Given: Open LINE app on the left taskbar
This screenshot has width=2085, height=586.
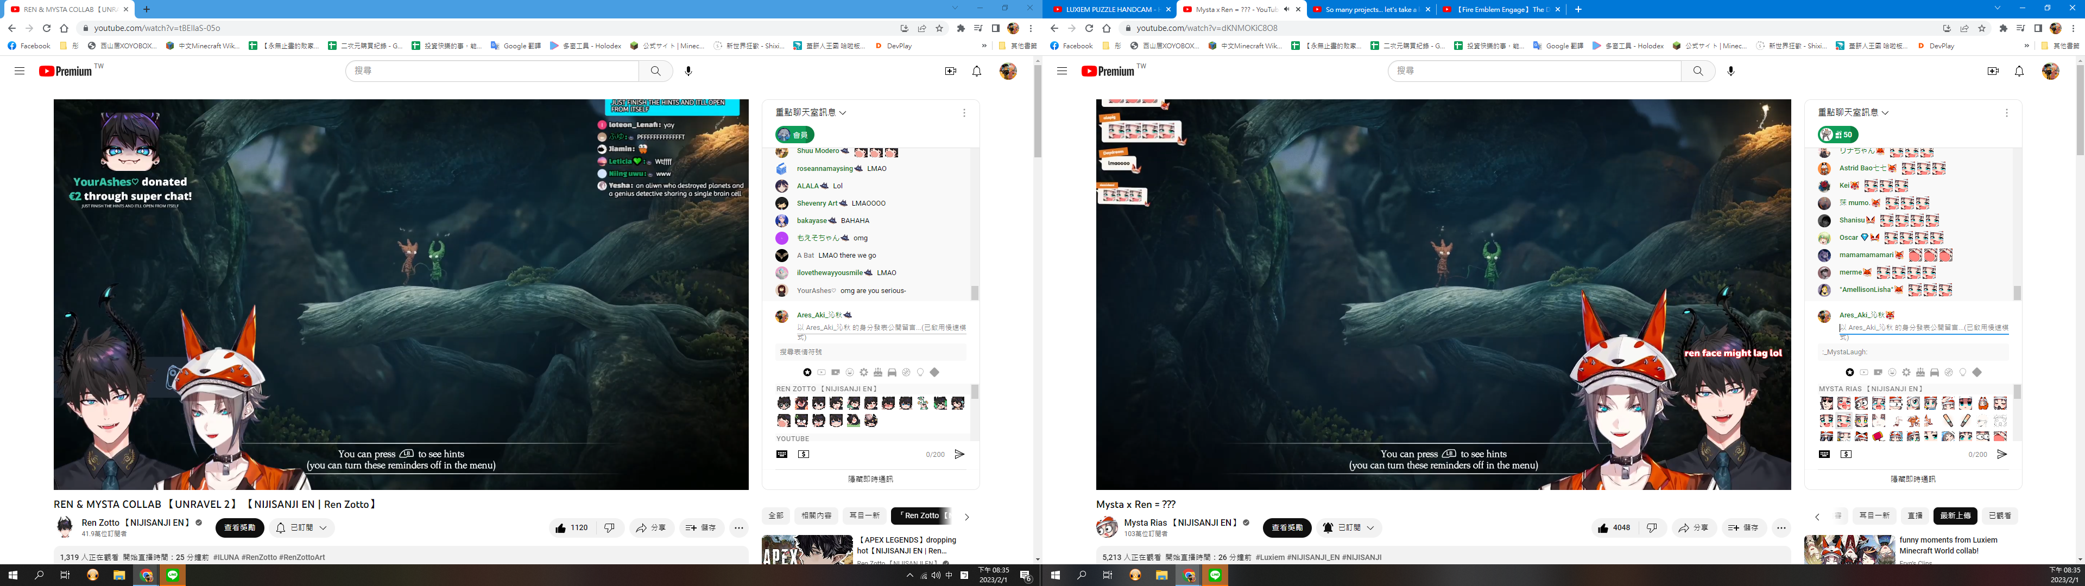Looking at the screenshot, I should [x=173, y=576].
